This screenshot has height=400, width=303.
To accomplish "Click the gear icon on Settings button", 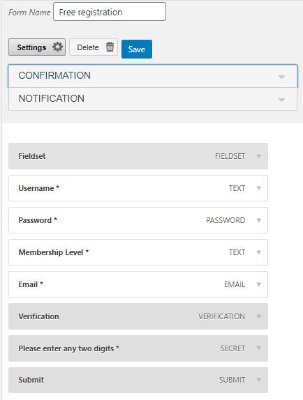I will click(x=57, y=47).
